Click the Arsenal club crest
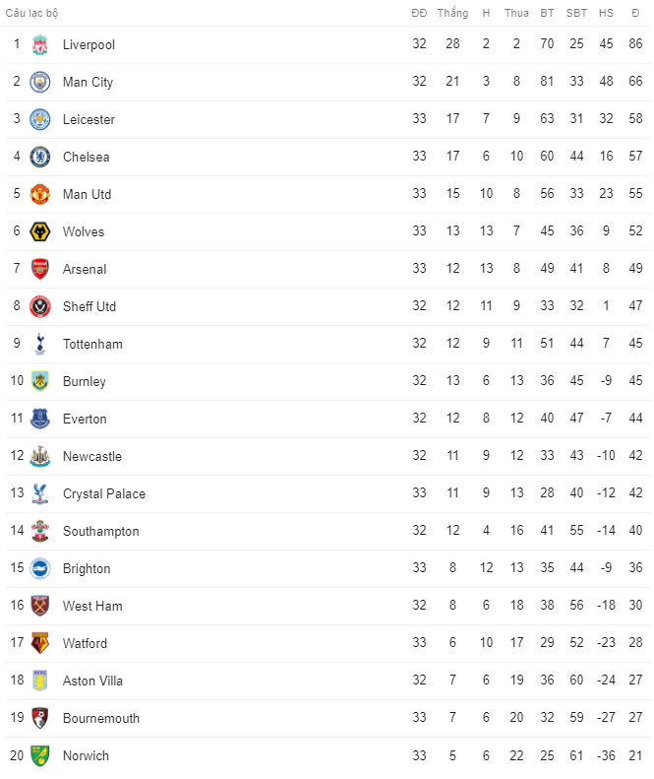This screenshot has width=654, height=779. coord(40,269)
